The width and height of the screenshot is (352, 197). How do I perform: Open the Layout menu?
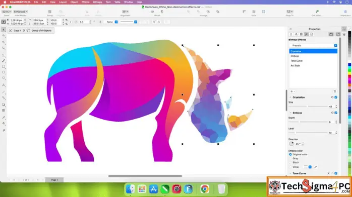(x=63, y=2)
